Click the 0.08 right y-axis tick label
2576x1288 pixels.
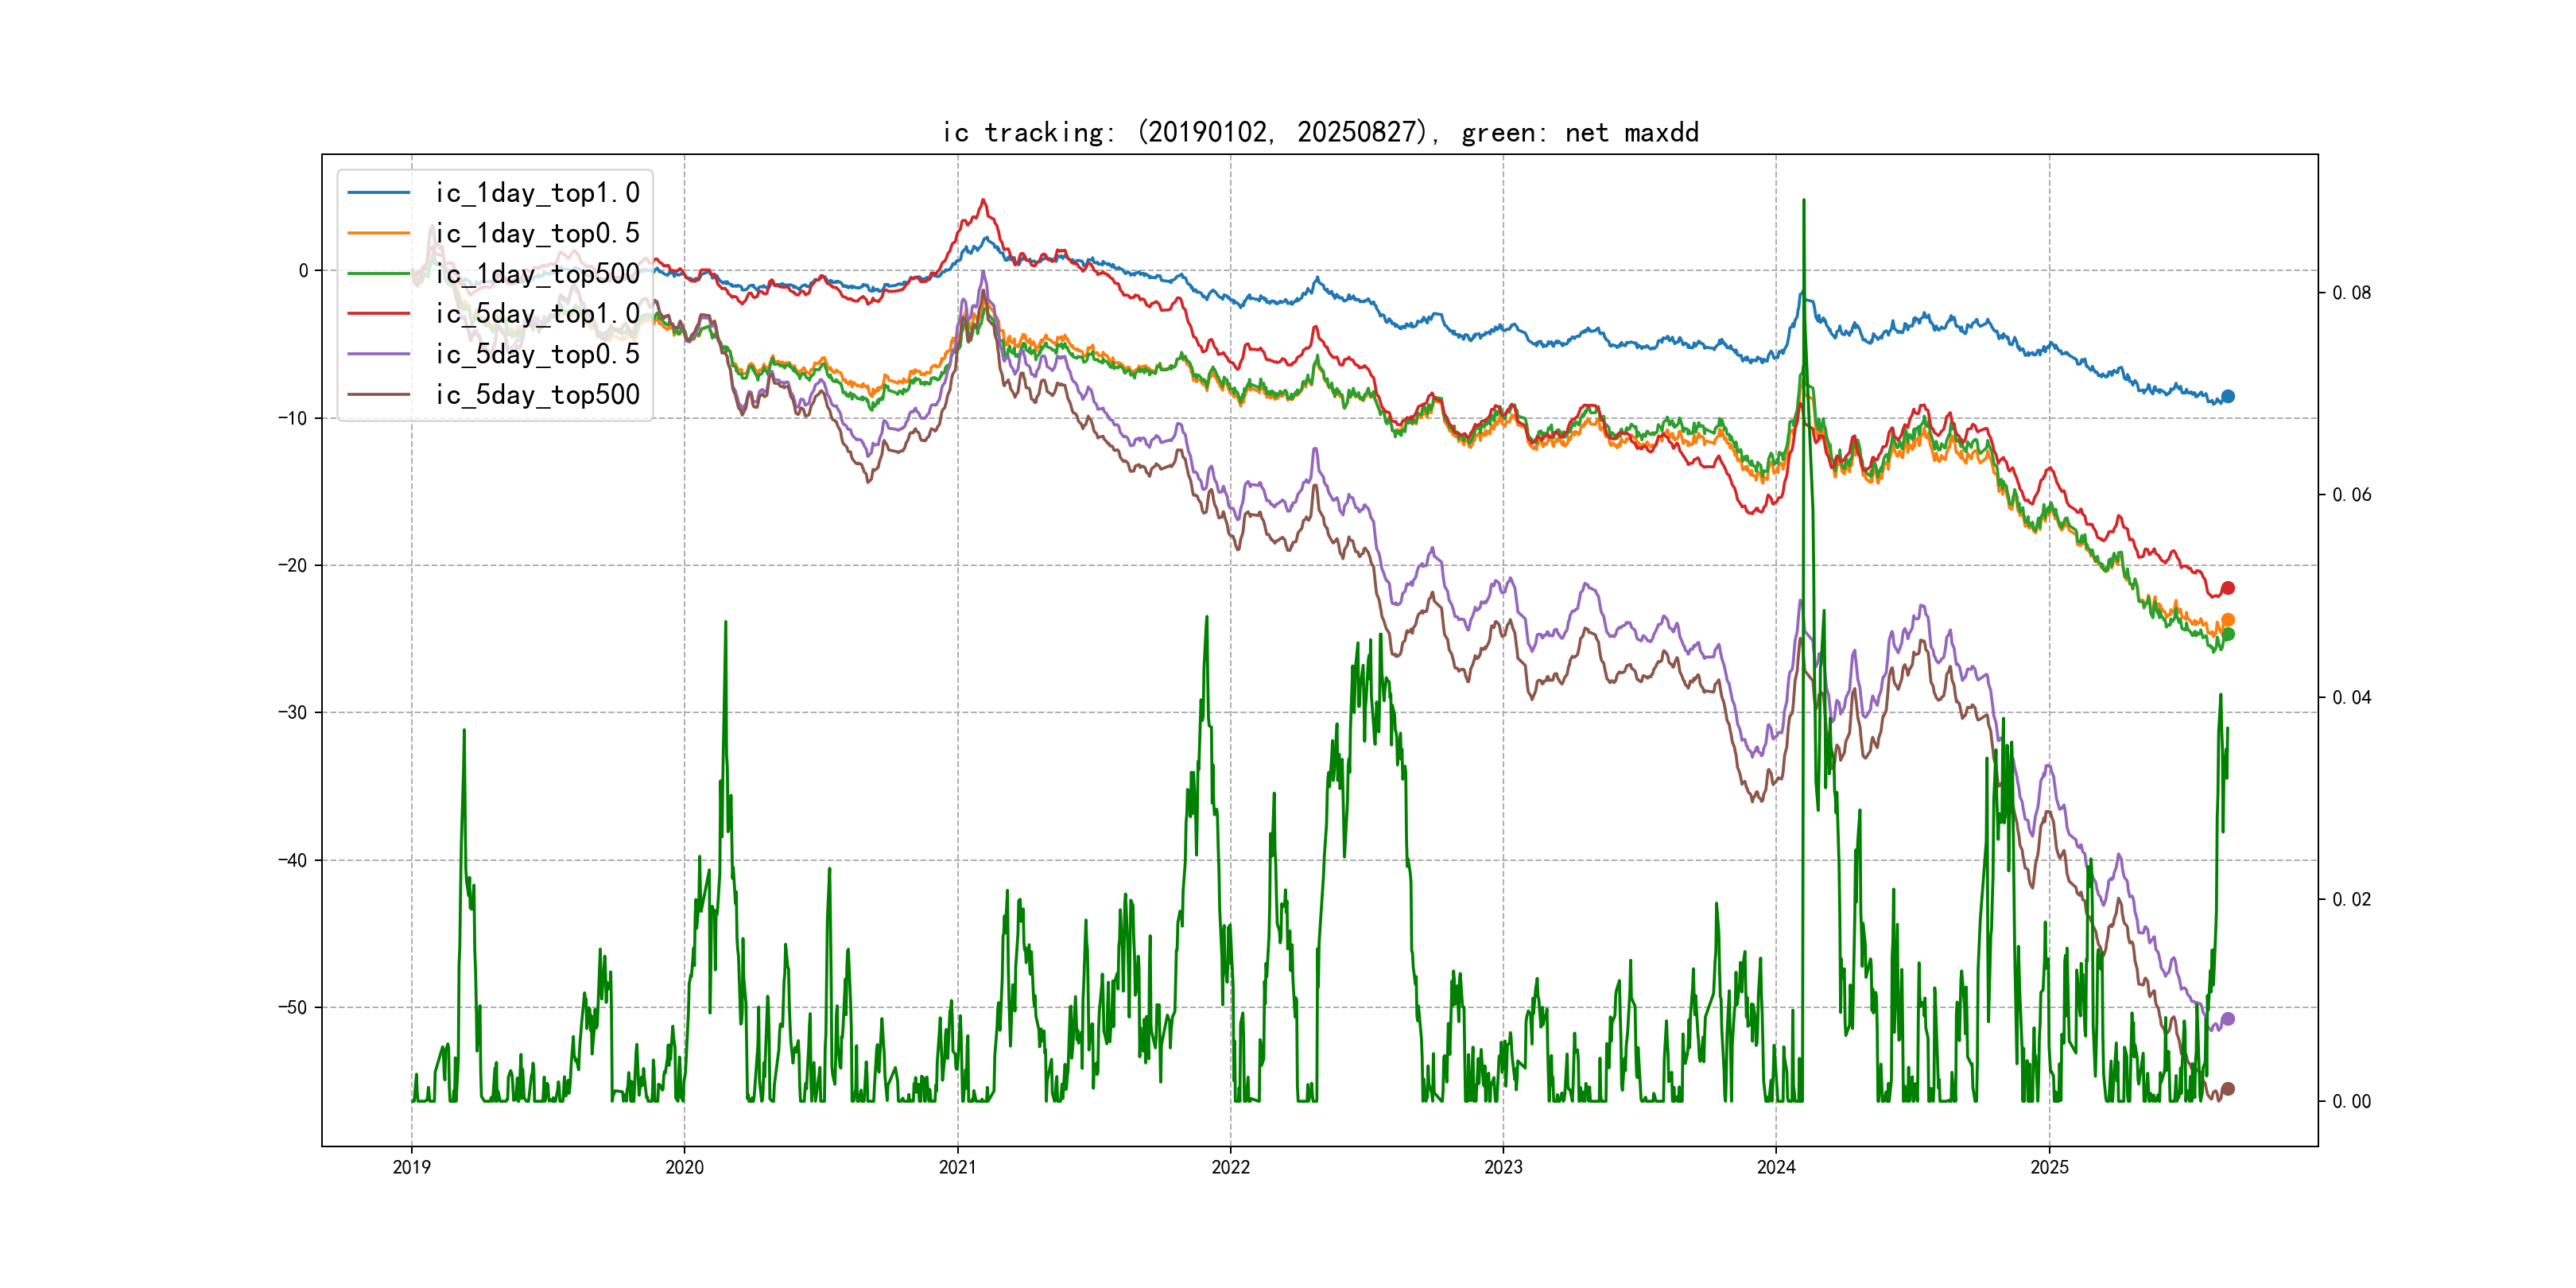(2351, 293)
